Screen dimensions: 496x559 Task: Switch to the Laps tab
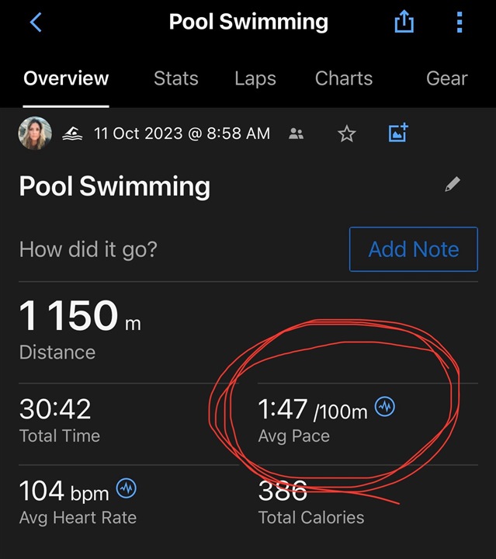point(255,78)
